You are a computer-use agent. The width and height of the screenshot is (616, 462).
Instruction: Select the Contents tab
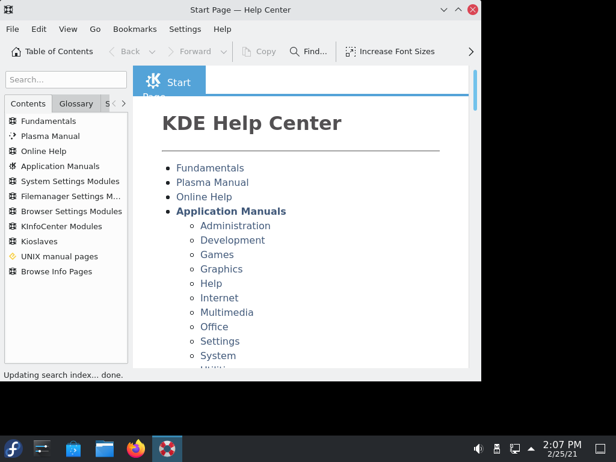(x=28, y=103)
